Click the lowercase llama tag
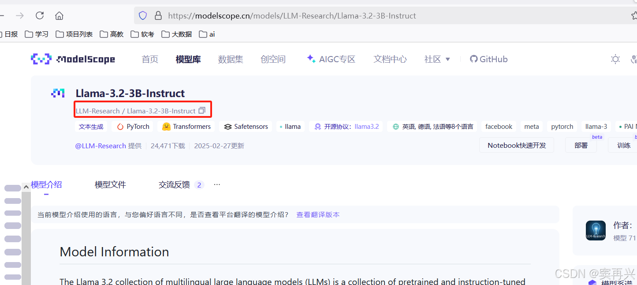 click(291, 127)
